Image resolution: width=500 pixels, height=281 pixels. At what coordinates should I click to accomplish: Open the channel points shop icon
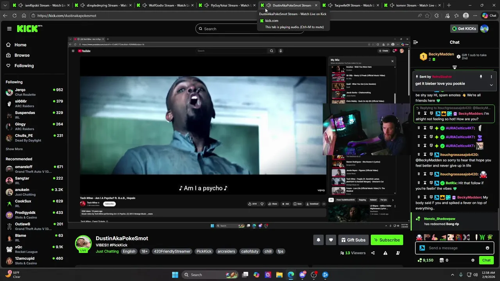point(442,260)
